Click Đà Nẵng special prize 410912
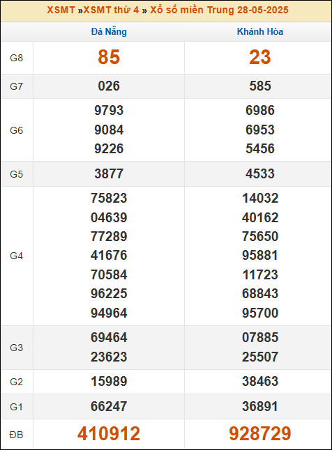 click(x=109, y=433)
